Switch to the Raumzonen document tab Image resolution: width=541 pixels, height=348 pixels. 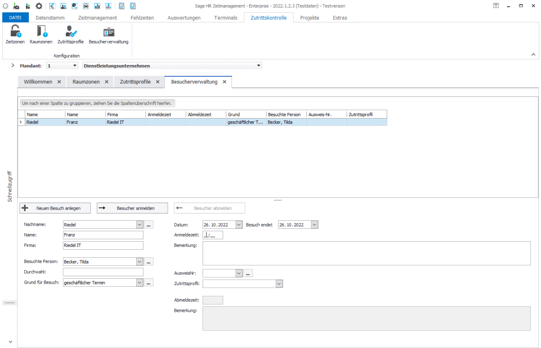(86, 82)
